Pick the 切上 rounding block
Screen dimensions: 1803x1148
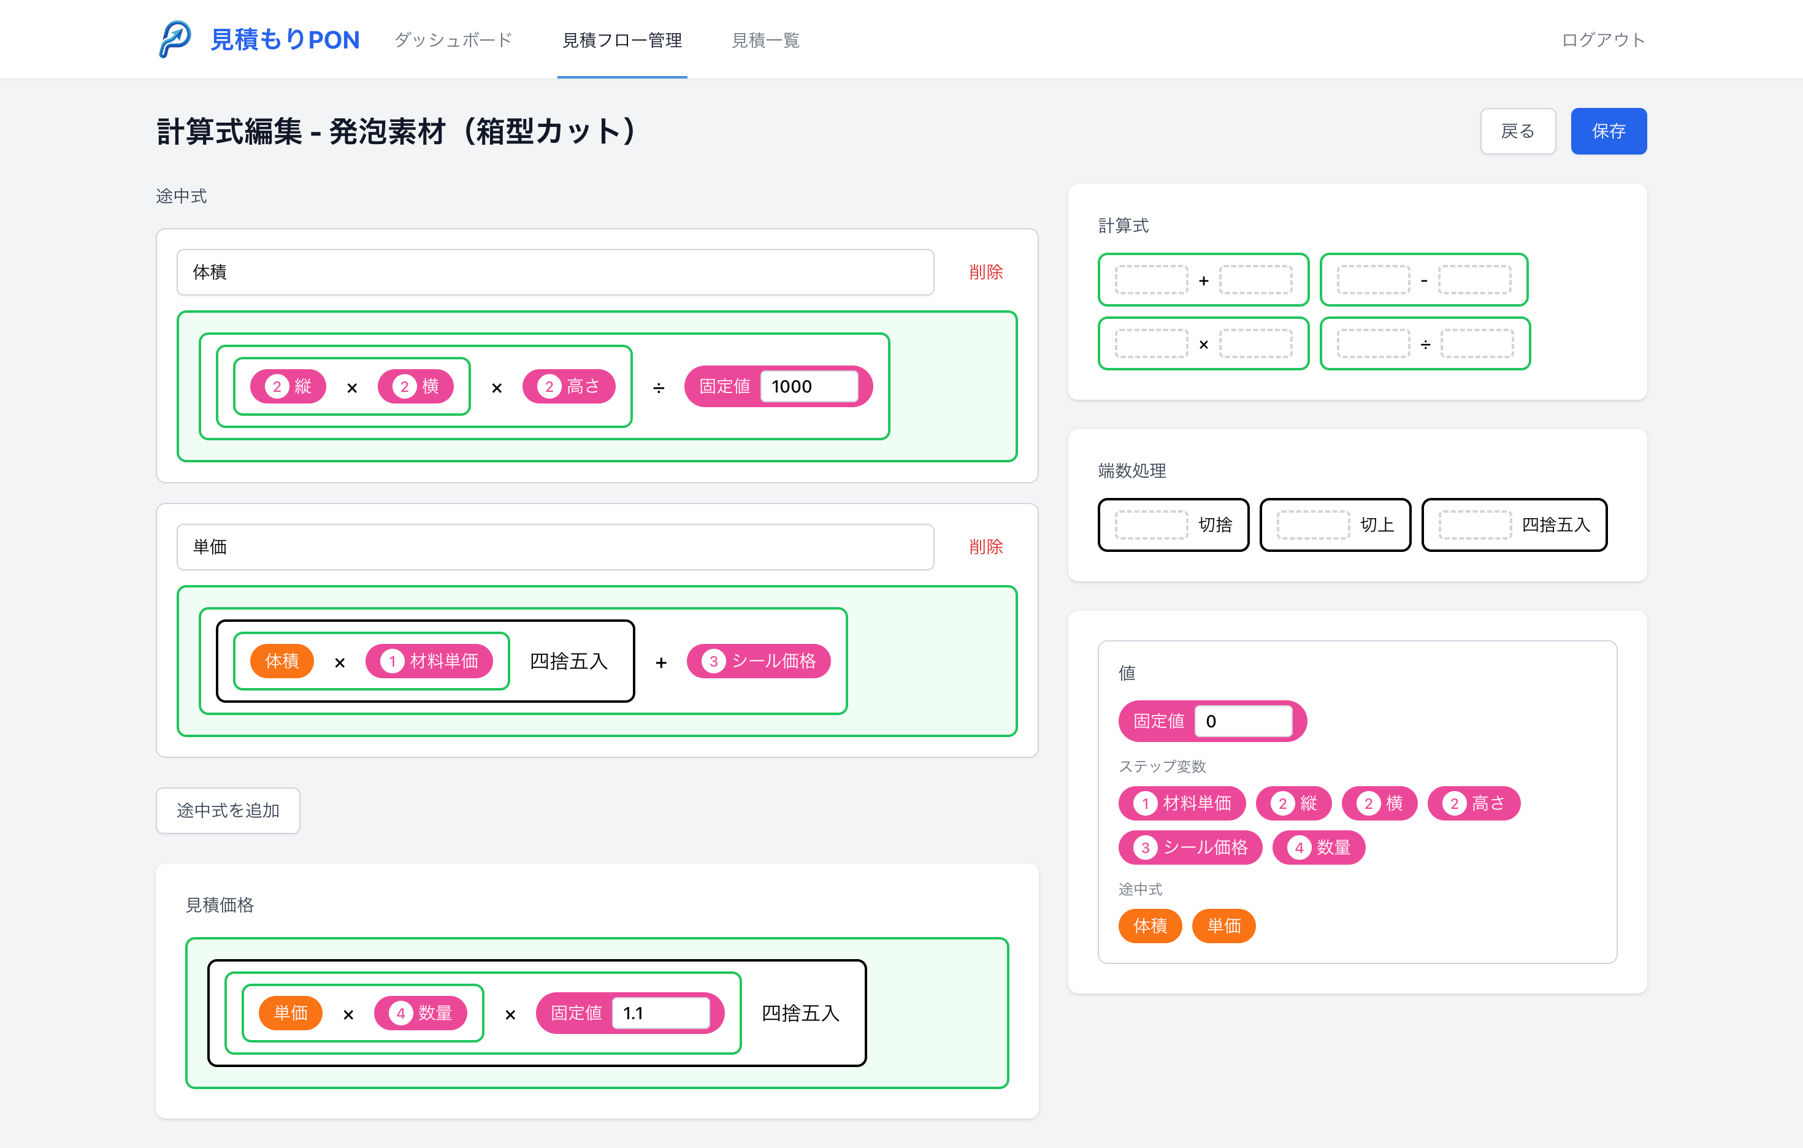1335,525
